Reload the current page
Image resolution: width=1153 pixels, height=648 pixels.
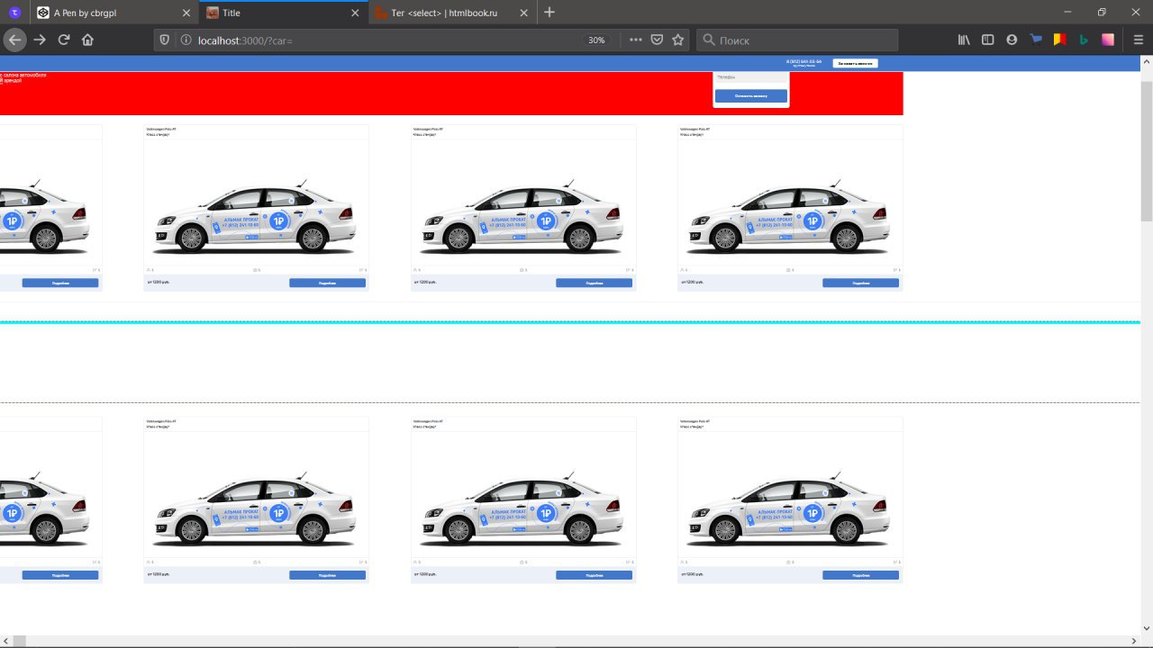pyautogui.click(x=64, y=40)
